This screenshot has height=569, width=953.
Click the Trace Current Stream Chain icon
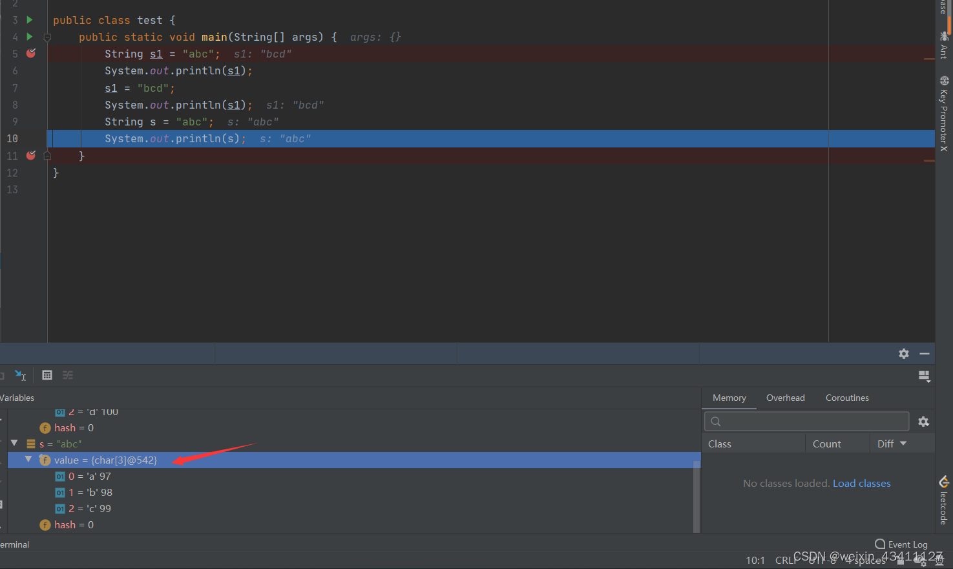pos(68,375)
